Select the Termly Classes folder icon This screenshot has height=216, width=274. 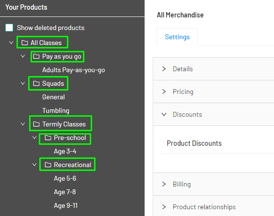(36, 124)
